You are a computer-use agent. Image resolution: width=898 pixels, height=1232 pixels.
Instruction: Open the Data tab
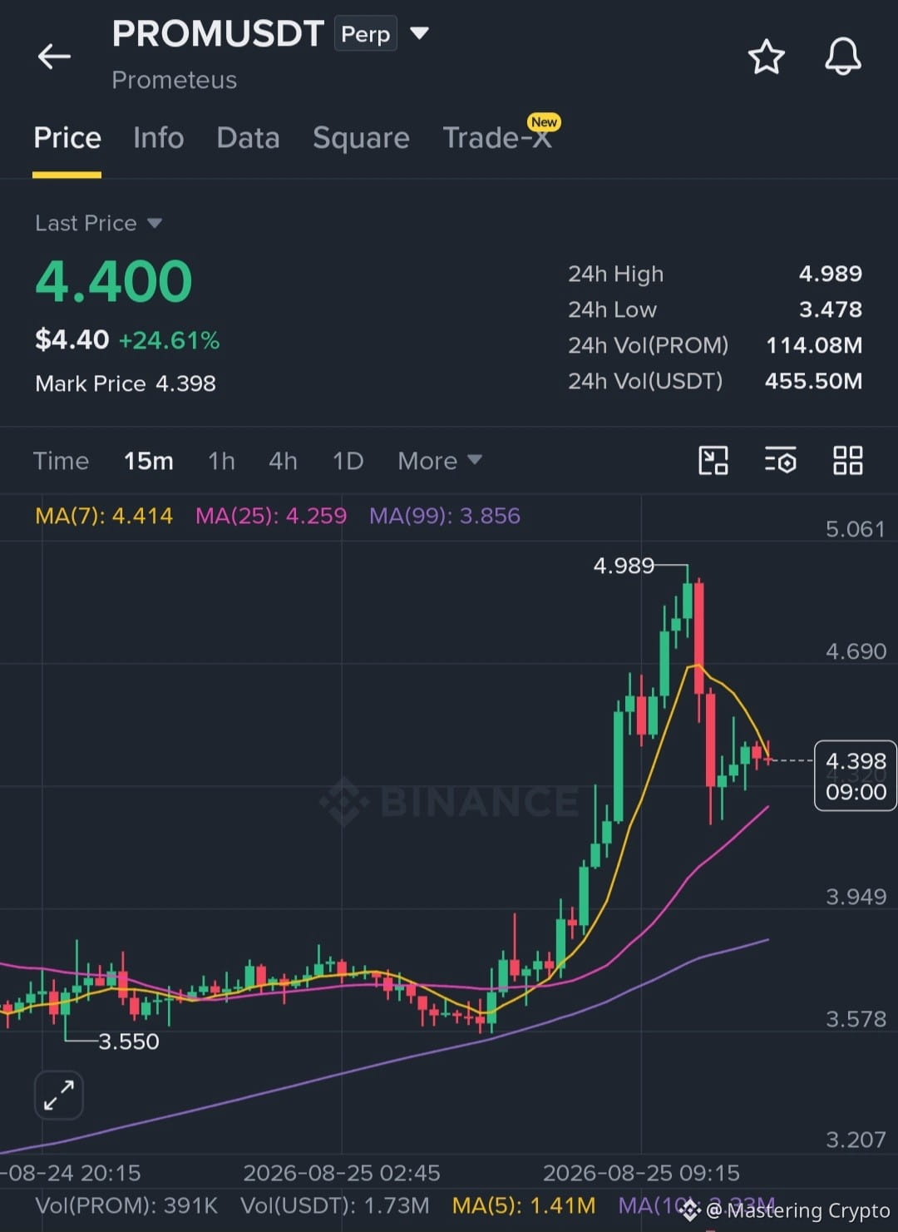tap(248, 138)
